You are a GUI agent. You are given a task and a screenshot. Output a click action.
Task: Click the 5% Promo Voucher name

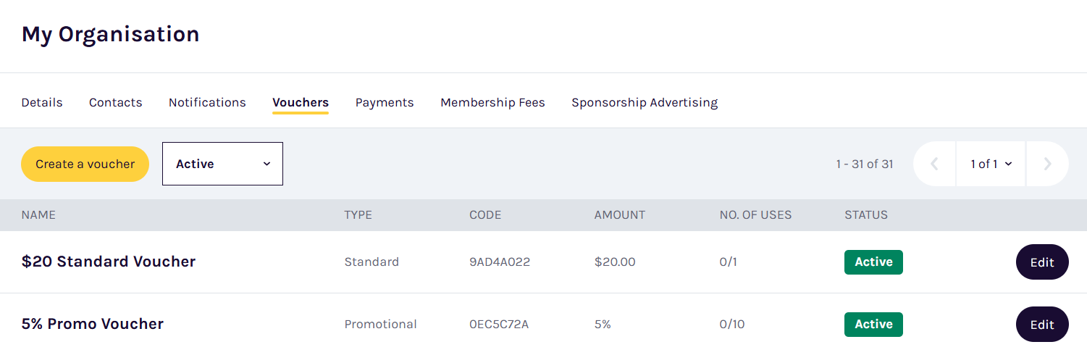[x=93, y=324]
